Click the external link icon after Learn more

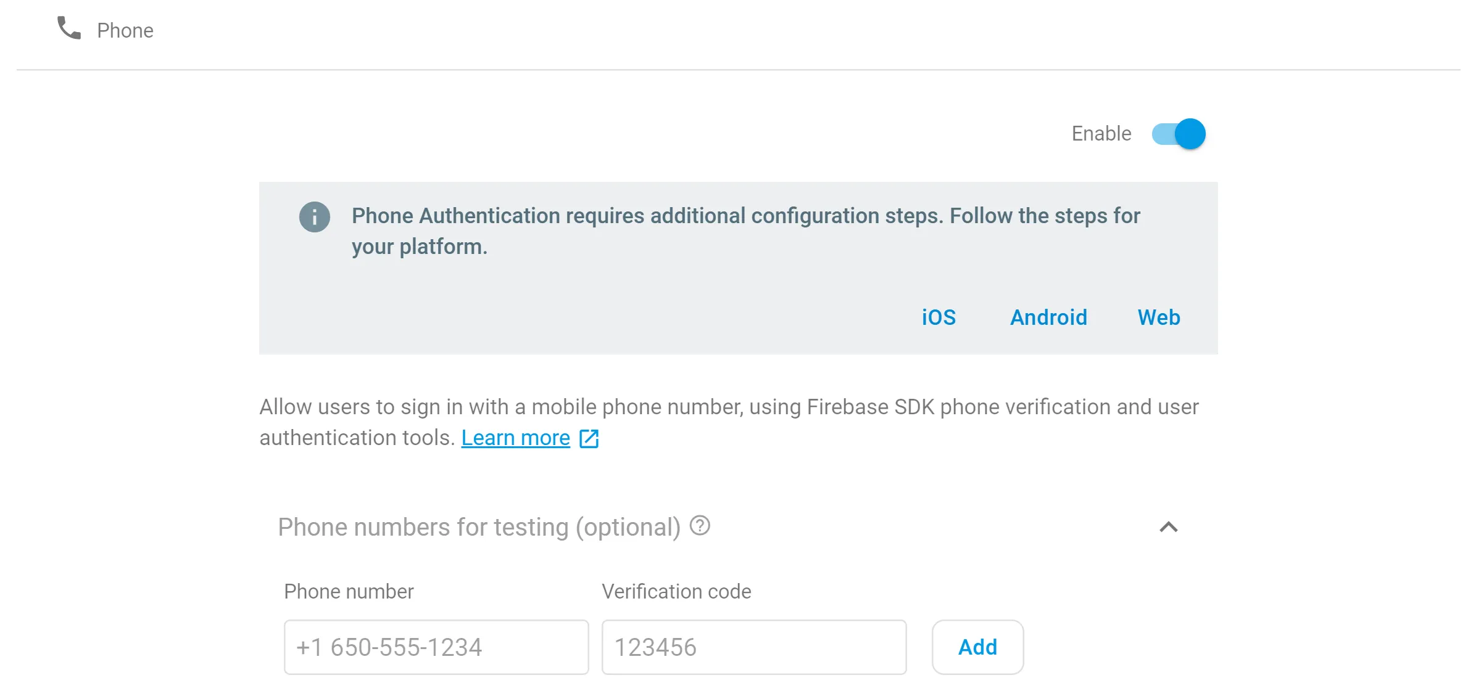click(589, 439)
